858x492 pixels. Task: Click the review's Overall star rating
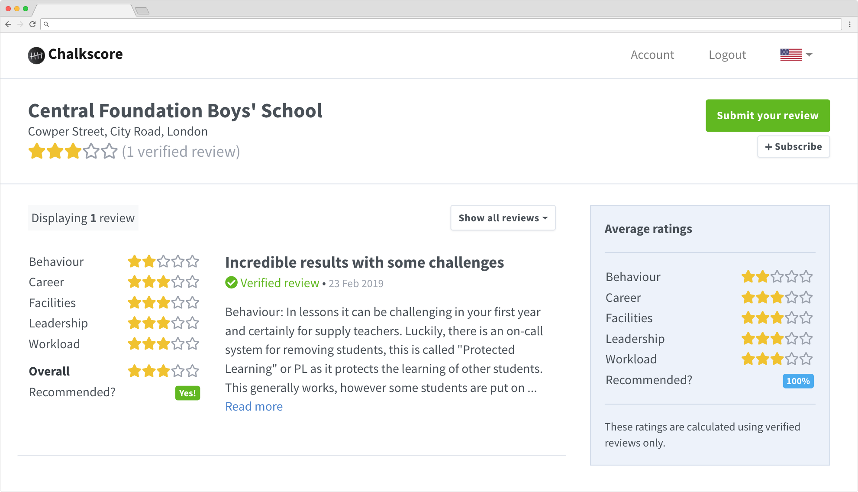pyautogui.click(x=163, y=371)
